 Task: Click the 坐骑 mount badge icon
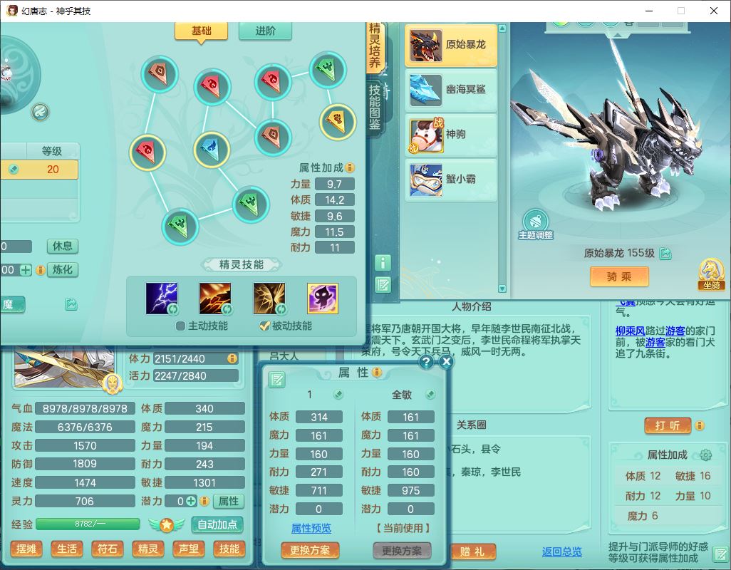712,274
